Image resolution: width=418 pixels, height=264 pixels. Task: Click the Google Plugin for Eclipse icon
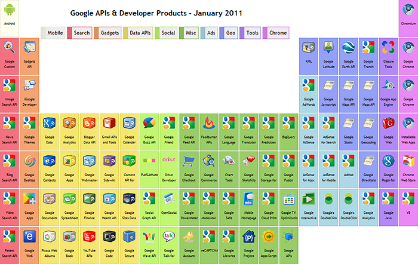coord(388,161)
